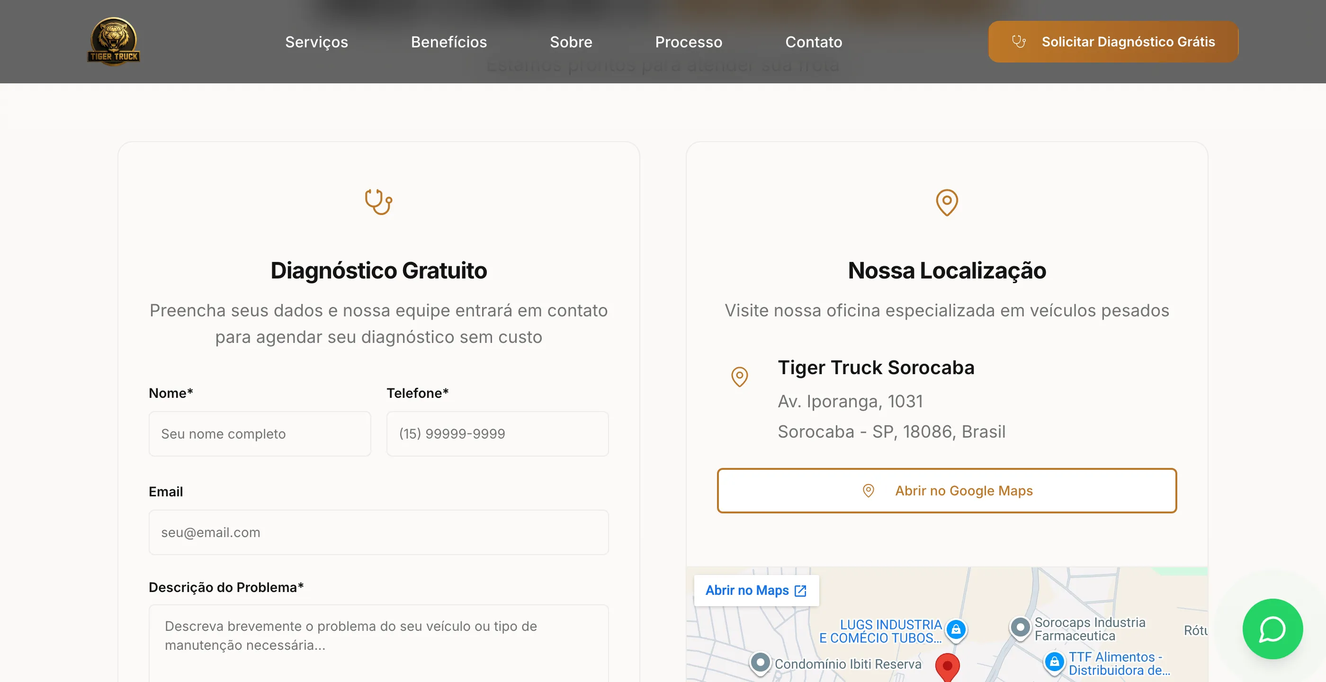Click the red location marker on the map
The width and height of the screenshot is (1326, 682).
947,668
